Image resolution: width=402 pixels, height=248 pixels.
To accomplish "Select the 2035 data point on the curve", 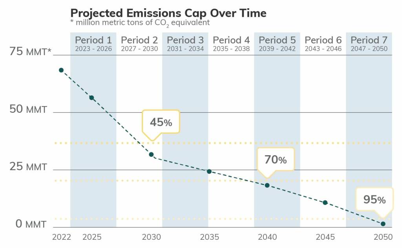I will coord(209,171).
